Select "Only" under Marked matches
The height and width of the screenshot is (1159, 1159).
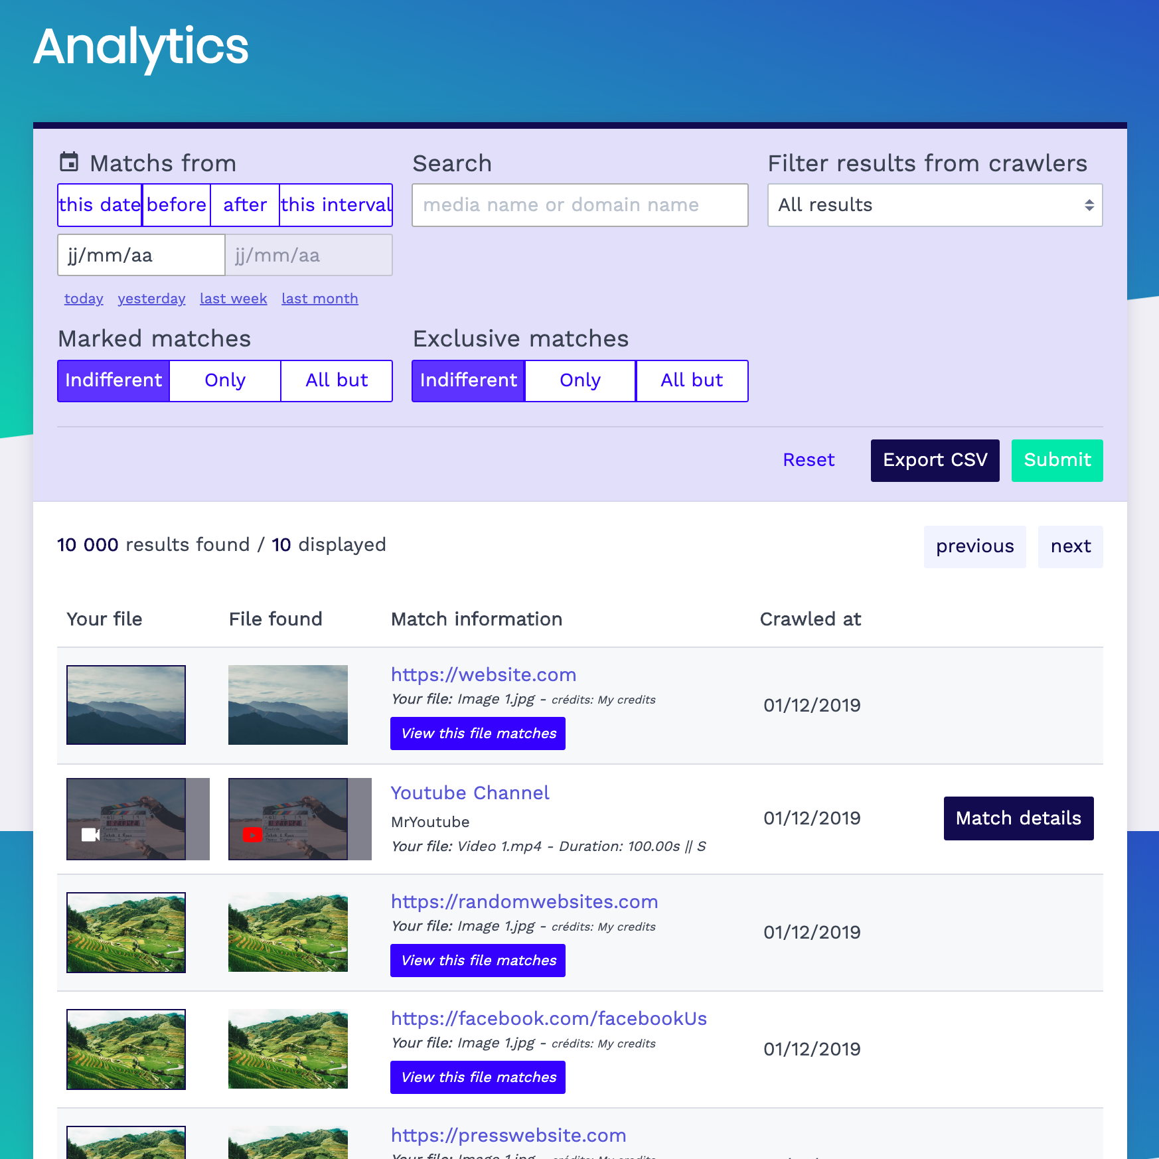(225, 380)
